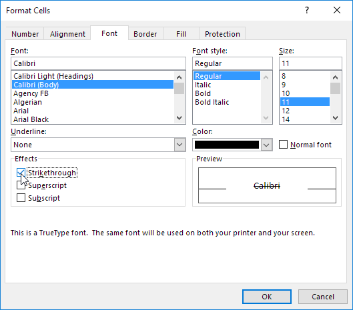Click font list scroll down arrow
This screenshot has width=353, height=310.
click(x=180, y=118)
